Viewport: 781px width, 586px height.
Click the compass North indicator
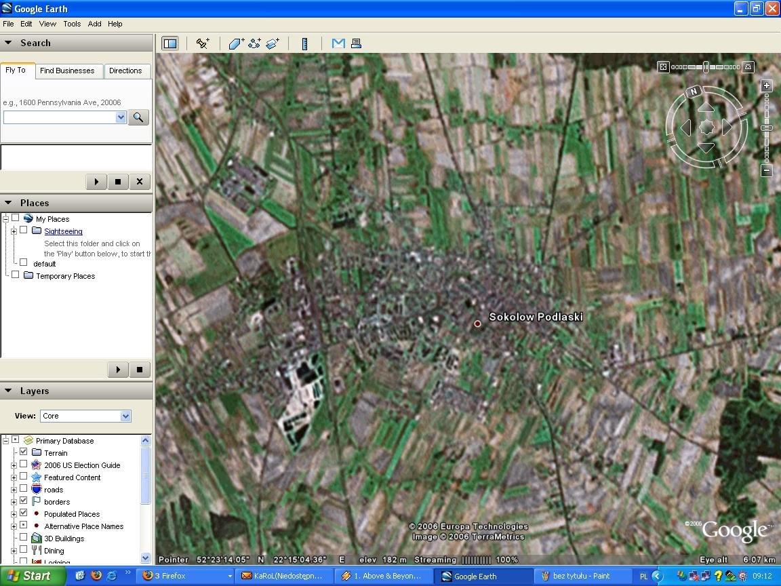693,92
